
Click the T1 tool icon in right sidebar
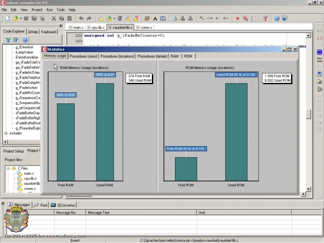(319, 103)
